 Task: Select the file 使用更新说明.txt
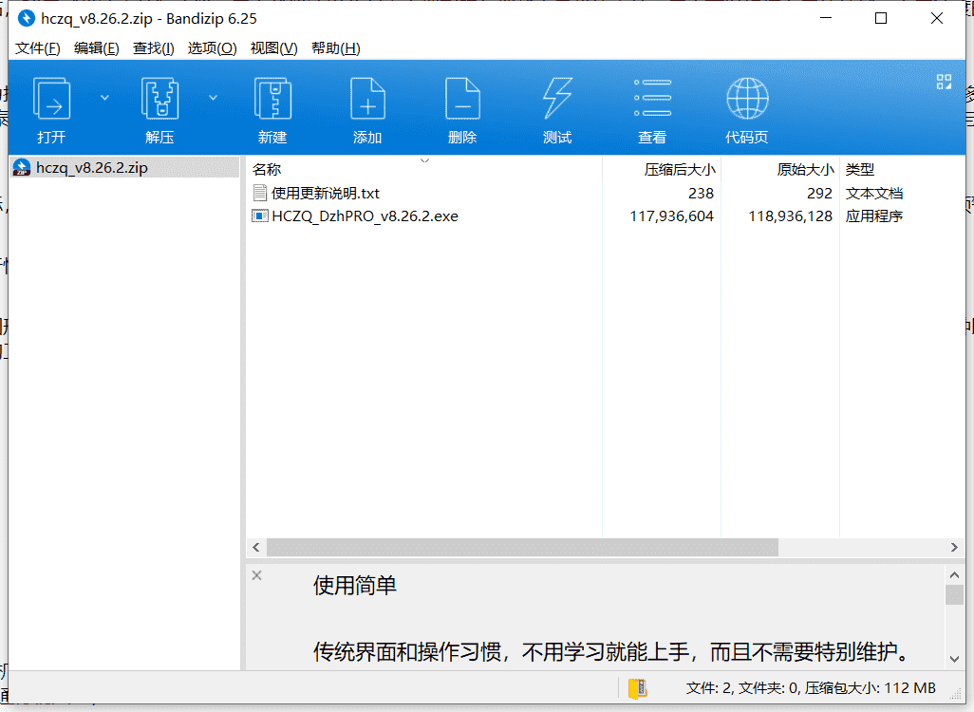[x=326, y=194]
